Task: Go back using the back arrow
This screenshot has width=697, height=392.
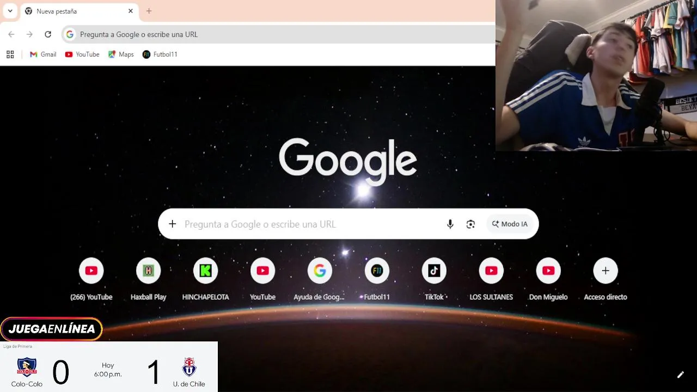Action: 11,34
